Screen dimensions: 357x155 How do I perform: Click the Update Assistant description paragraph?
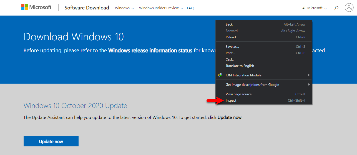point(133,117)
